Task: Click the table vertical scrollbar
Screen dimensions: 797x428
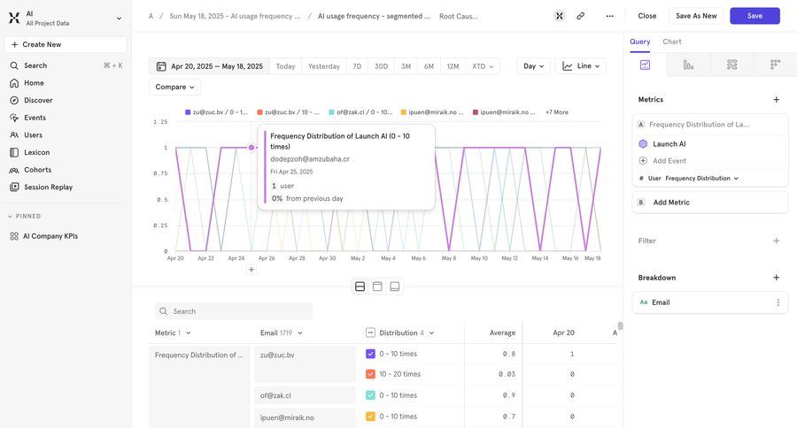Action: coord(620,326)
